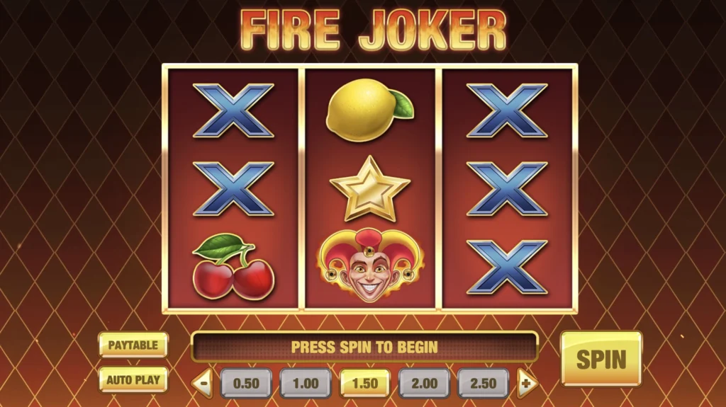Viewport: 726px width, 407px height.
Task: Select the 2.50 bet amount
Action: pos(484,384)
